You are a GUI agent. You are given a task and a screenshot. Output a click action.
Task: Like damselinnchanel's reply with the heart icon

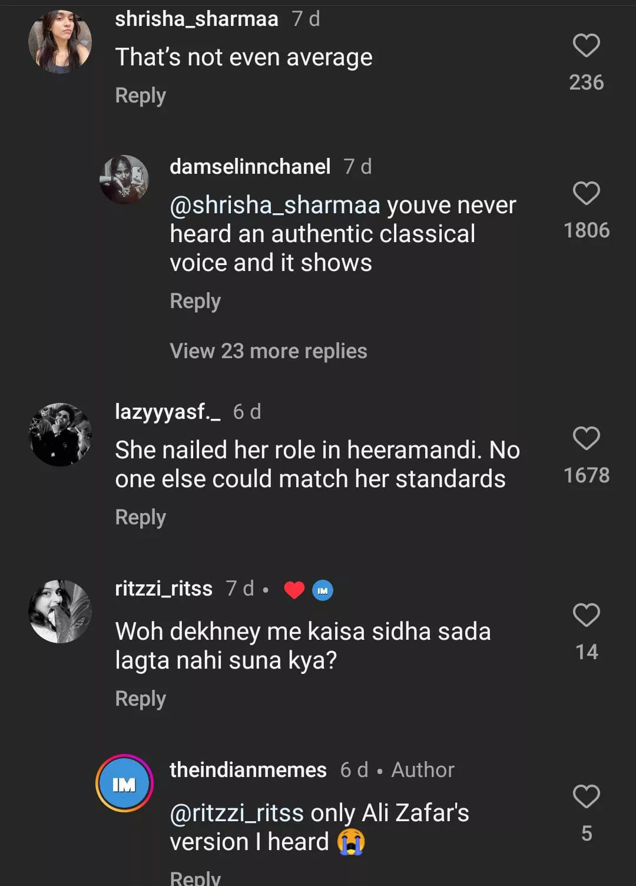(x=586, y=193)
